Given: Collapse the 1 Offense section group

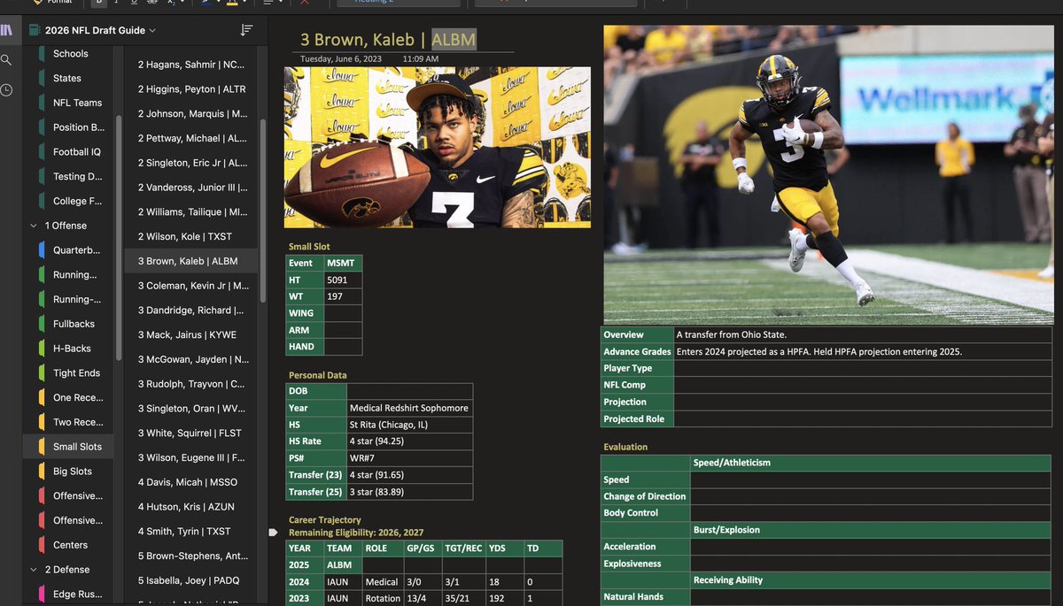Looking at the screenshot, I should (x=35, y=226).
